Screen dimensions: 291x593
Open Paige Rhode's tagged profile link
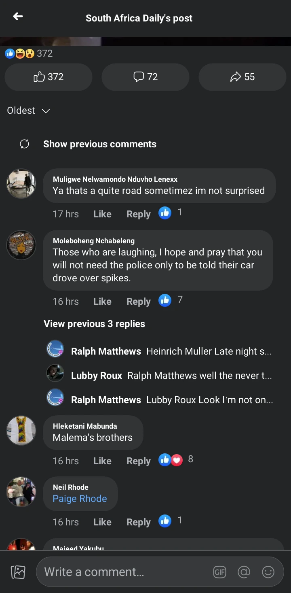point(80,499)
